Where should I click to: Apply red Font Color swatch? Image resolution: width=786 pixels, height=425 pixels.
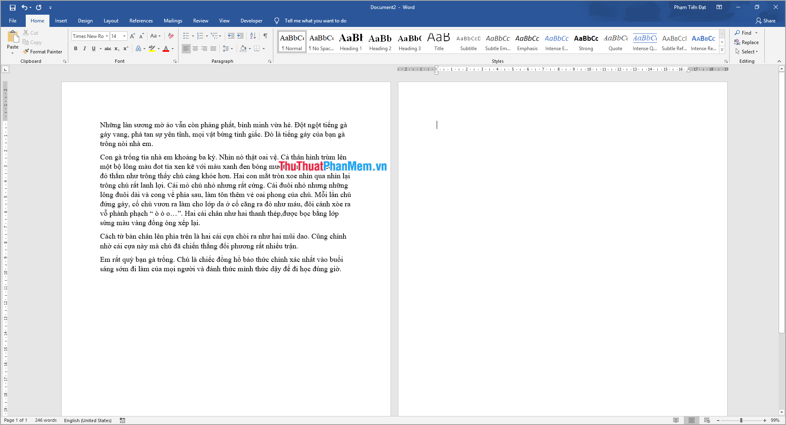pyautogui.click(x=166, y=49)
